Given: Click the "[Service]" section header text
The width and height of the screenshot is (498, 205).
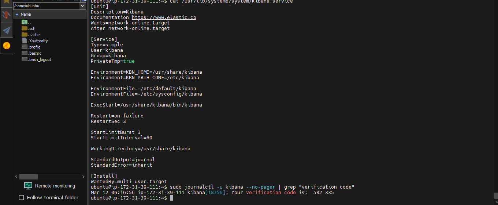Looking at the screenshot, I should click(x=104, y=39).
